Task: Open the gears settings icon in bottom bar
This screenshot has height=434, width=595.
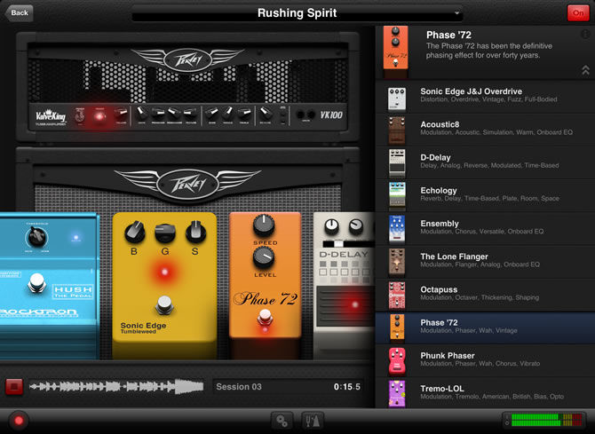Action: pos(282,421)
